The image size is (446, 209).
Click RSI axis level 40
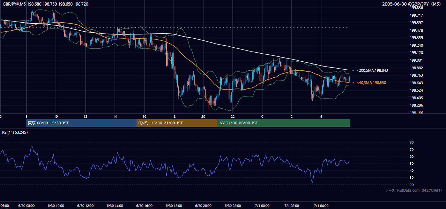412,170
